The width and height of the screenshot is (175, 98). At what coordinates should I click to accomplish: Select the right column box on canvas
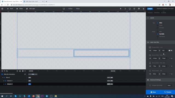pos(101,53)
